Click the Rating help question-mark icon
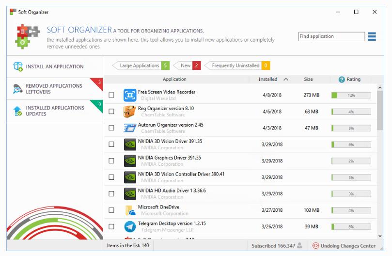 coord(342,80)
